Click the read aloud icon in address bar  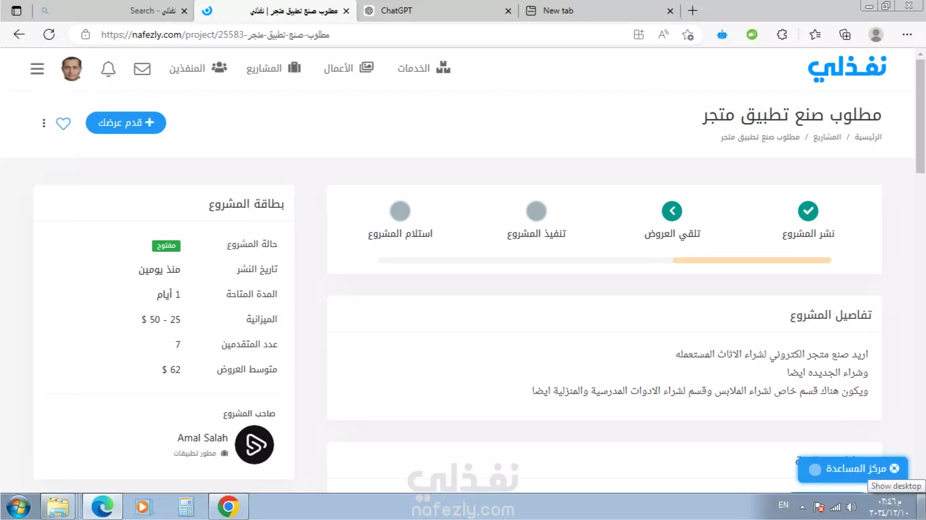pos(663,35)
